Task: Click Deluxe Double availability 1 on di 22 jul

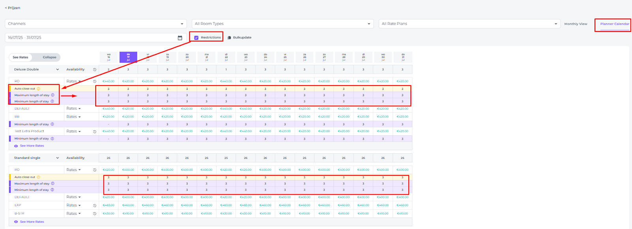Action: coord(226,70)
